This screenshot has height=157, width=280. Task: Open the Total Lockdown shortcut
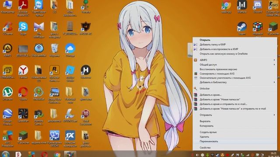click(86, 117)
